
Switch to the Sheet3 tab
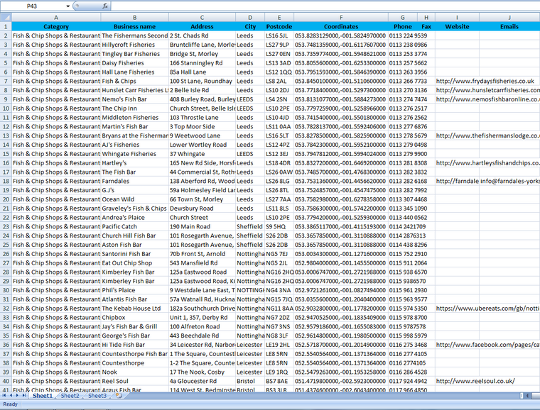pyautogui.click(x=97, y=396)
